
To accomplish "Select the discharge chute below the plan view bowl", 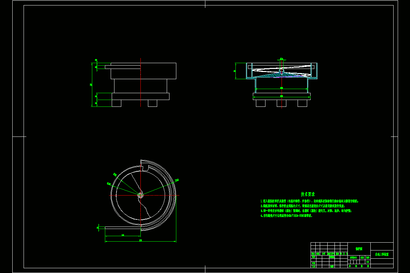I will [x=123, y=228].
